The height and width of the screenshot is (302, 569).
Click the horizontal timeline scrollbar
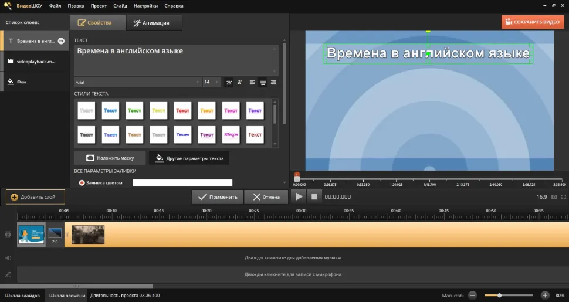coord(76,286)
